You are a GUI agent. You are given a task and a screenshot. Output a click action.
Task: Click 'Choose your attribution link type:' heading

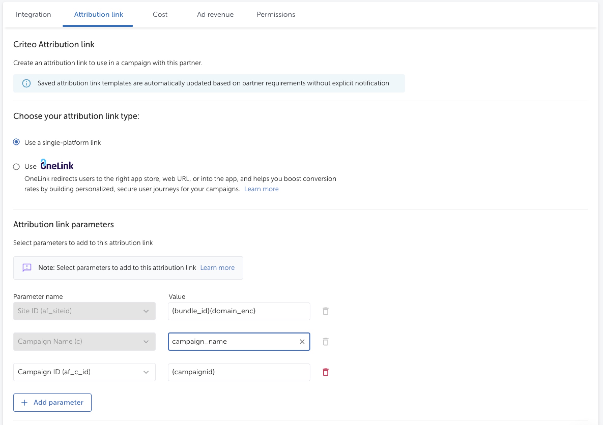[76, 116]
